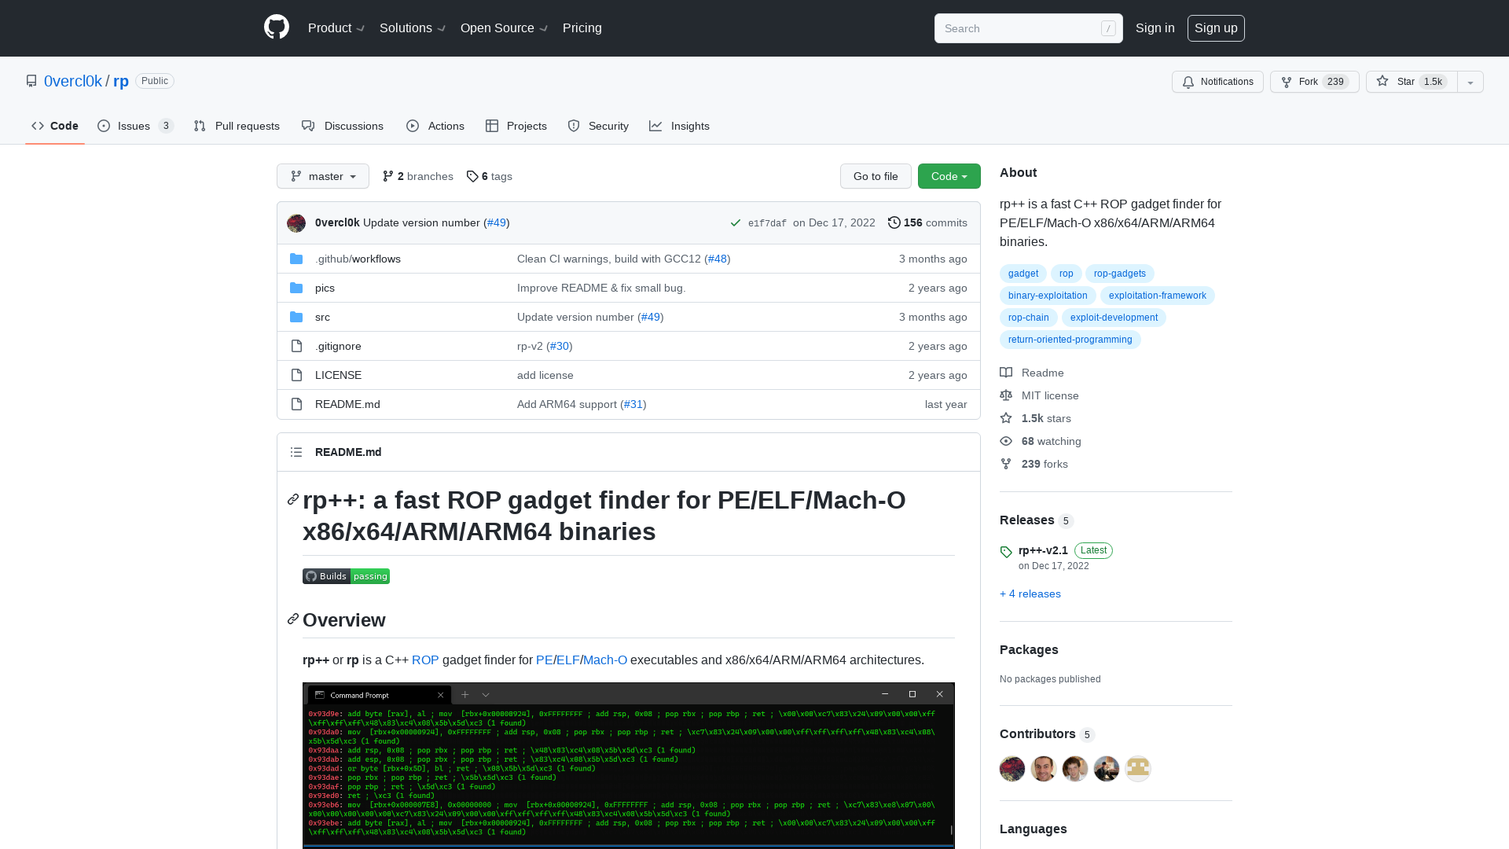
Task: Expand the Product menu
Action: (x=336, y=28)
